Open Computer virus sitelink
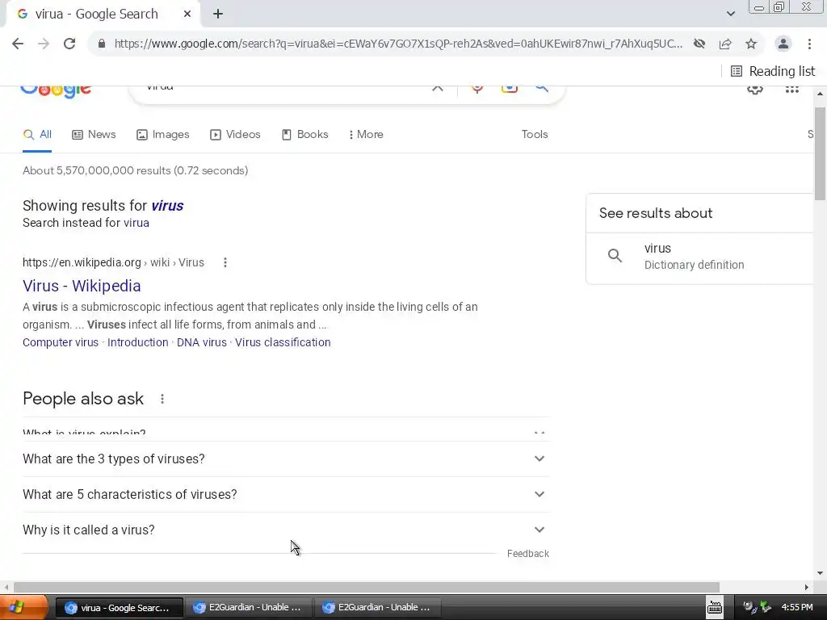Image resolution: width=827 pixels, height=620 pixels. tap(61, 342)
